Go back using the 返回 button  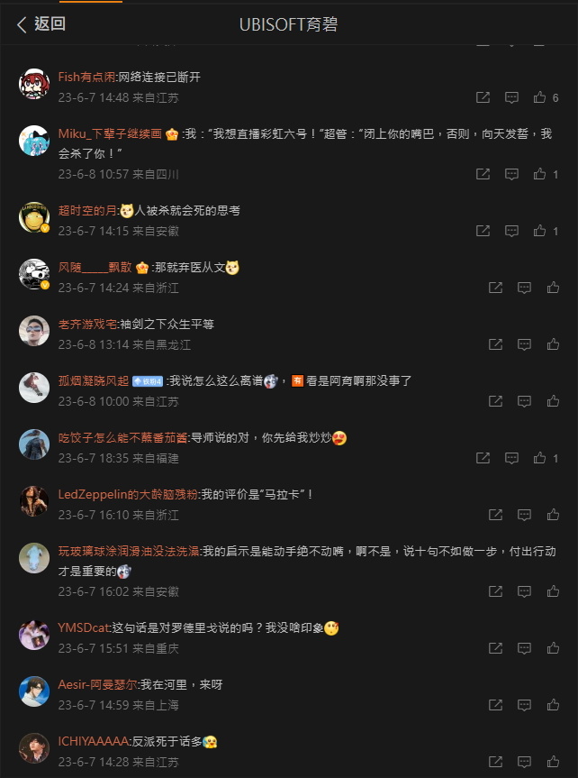pos(41,23)
